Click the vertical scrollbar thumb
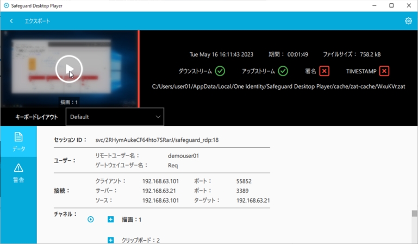The width and height of the screenshot is (418, 244). [x=414, y=214]
